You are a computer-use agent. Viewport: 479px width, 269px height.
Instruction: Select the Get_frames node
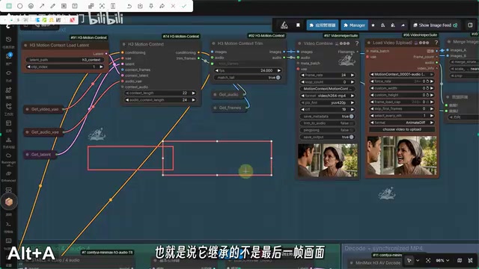point(230,108)
